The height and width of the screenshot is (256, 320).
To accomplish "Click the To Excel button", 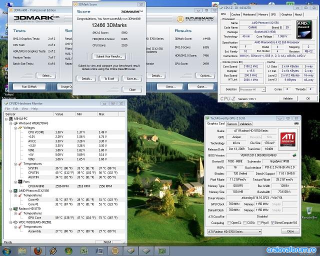I will point(109,78).
